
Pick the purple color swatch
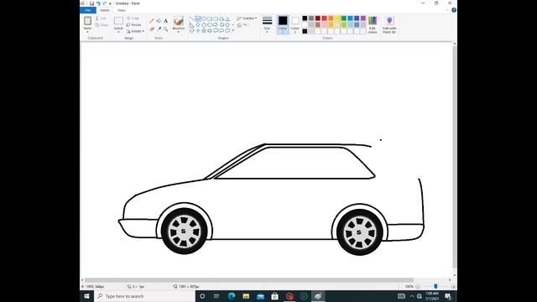pos(363,18)
